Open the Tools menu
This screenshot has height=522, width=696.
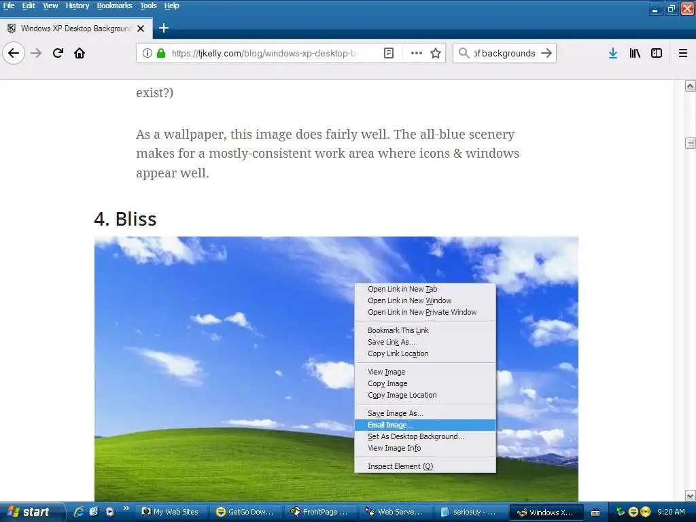[148, 5]
